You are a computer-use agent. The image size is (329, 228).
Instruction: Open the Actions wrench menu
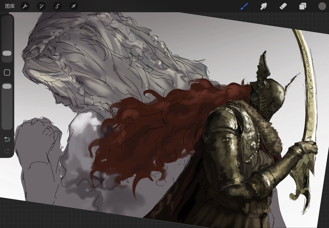click(25, 6)
